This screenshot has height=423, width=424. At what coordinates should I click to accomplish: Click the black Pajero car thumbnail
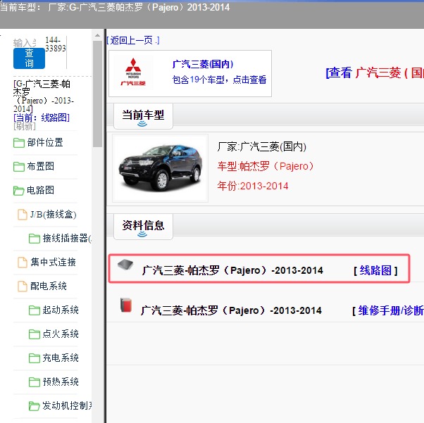[x=161, y=168]
